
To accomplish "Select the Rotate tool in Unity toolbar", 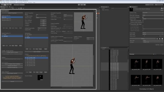I will [8, 5].
